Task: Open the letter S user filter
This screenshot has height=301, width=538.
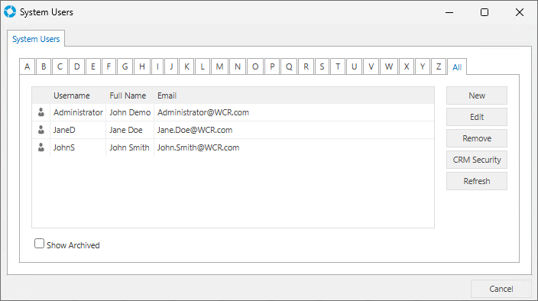Action: [322, 66]
